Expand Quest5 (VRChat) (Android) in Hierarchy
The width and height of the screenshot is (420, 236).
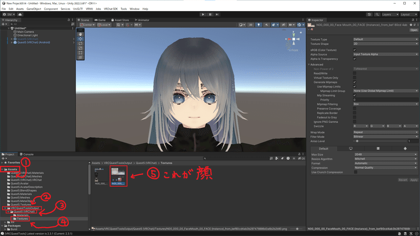coord(12,42)
